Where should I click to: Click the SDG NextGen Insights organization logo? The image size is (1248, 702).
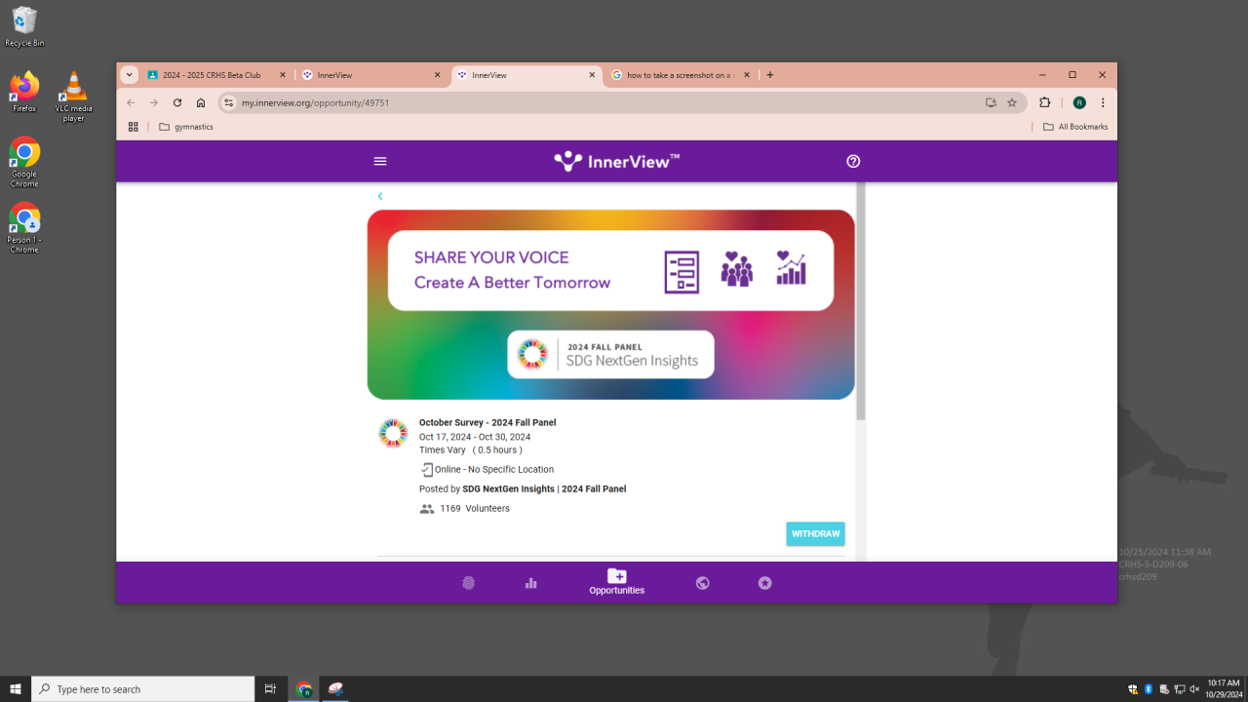[x=394, y=434]
